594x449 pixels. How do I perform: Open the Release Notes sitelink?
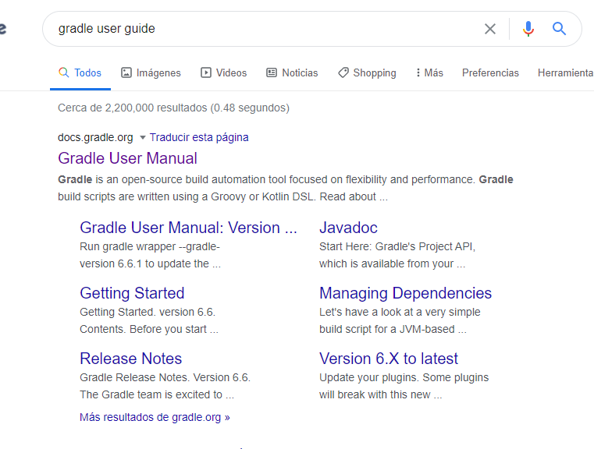[x=130, y=359]
